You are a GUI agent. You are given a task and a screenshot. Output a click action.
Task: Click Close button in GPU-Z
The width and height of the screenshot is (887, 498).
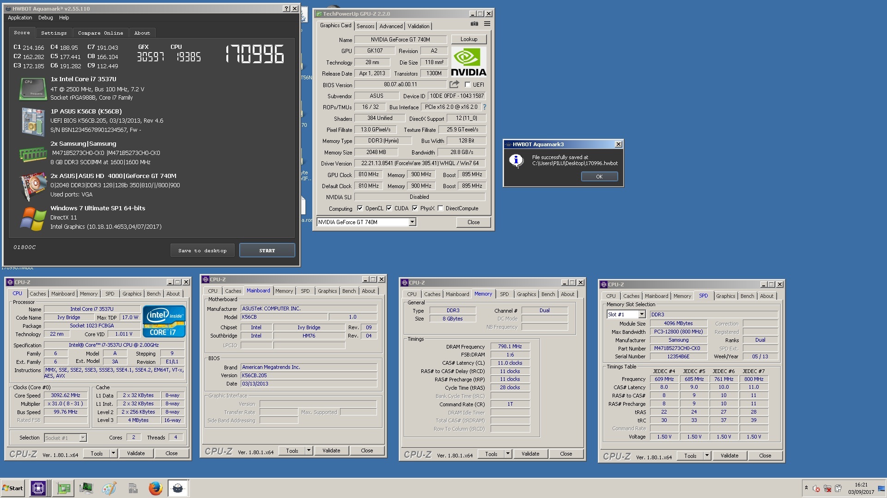pyautogui.click(x=474, y=222)
